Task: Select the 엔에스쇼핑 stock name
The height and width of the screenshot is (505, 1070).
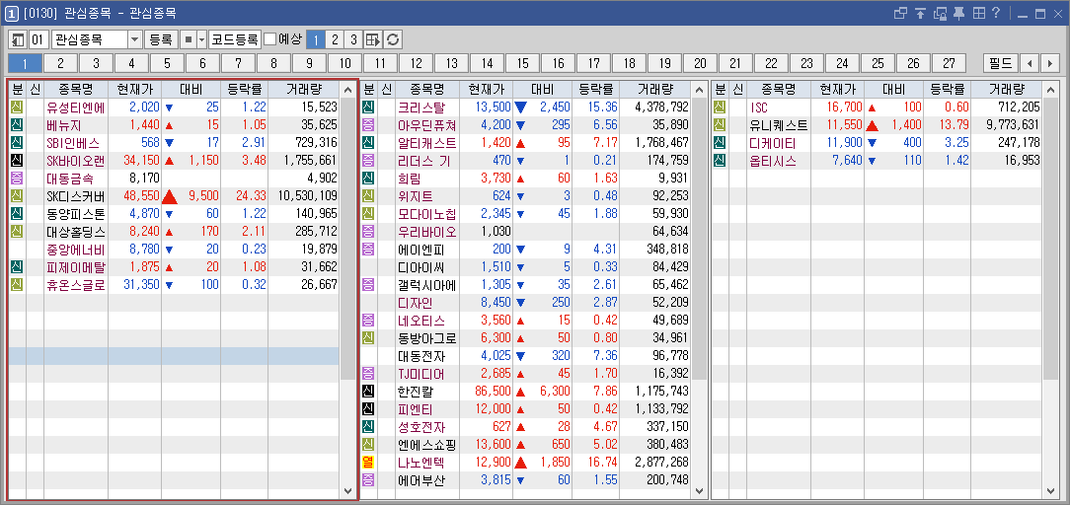Action: 427,445
